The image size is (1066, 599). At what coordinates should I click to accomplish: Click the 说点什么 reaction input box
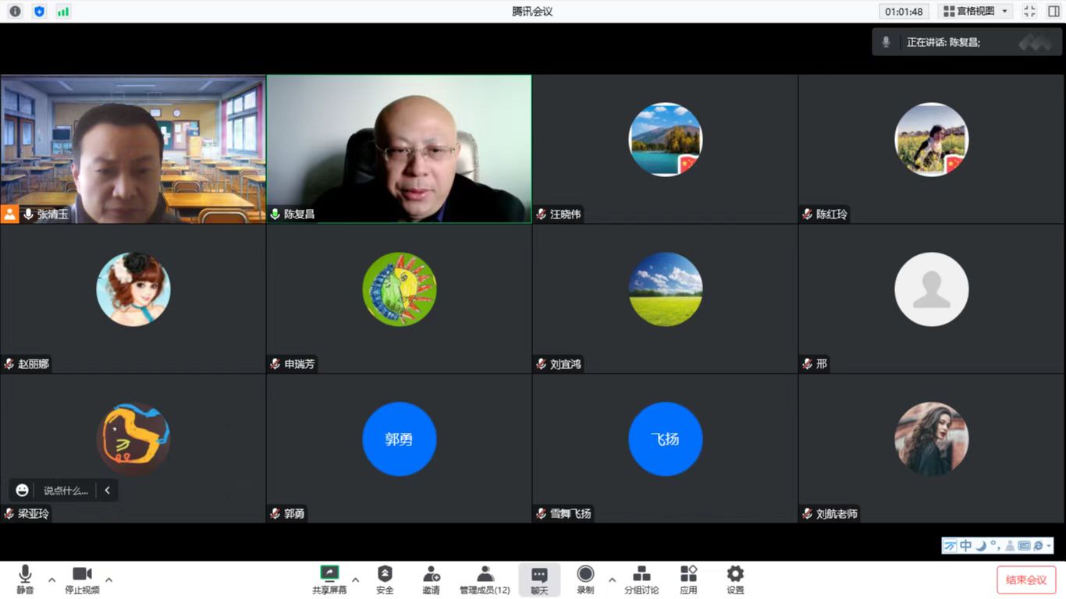[x=66, y=491]
